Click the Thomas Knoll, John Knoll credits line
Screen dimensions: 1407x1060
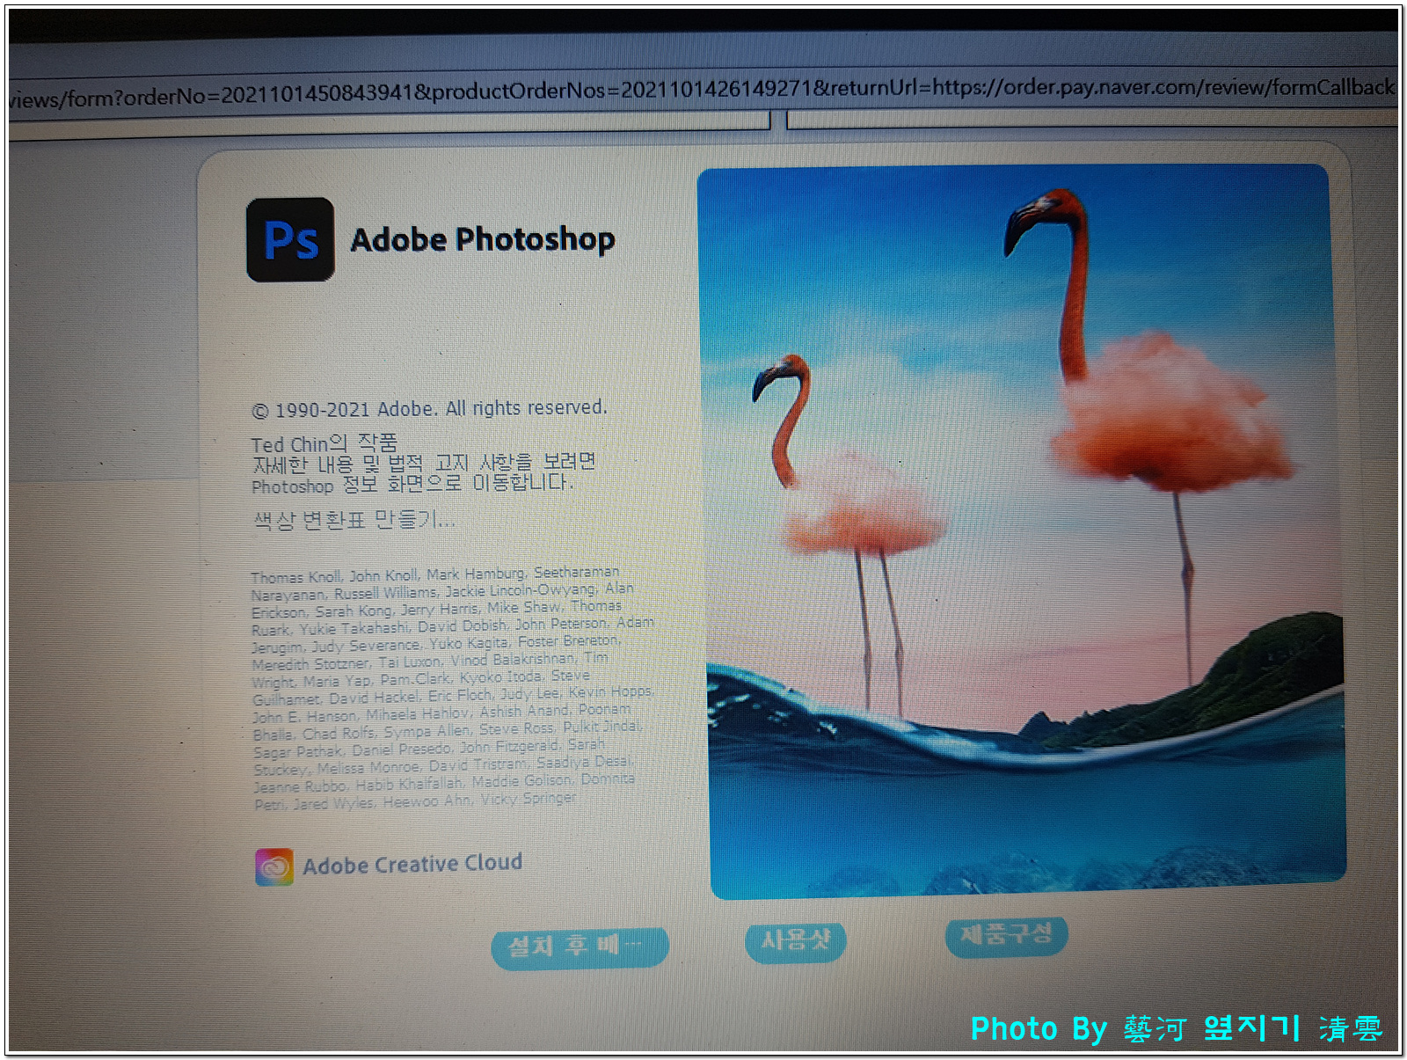tap(435, 574)
